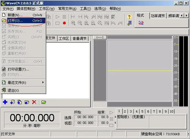This screenshot has height=139, width=190.
Task: Select clipboard tab 10
Action: (172, 111)
